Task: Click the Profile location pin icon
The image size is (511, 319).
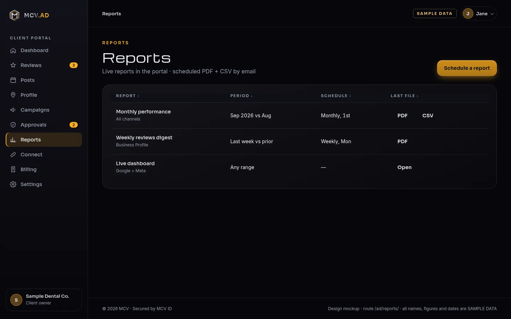Action: 13,95
